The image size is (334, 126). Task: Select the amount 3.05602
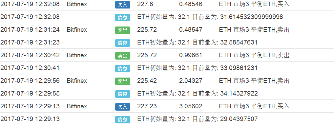191,106
